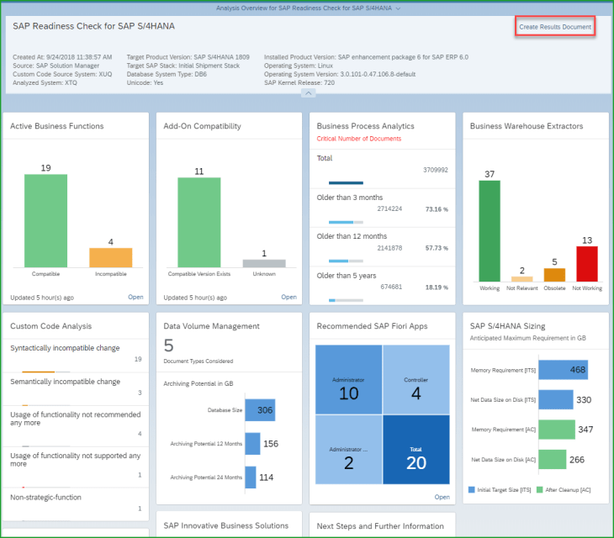The height and width of the screenshot is (538, 614).
Task: Click Net Data Size on Disk [AC] bar
Action: [x=552, y=459]
